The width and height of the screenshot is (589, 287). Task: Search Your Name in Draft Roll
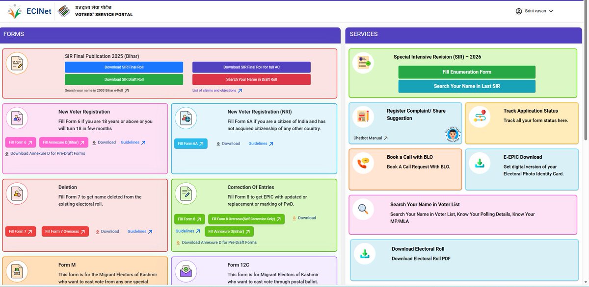[x=251, y=79]
